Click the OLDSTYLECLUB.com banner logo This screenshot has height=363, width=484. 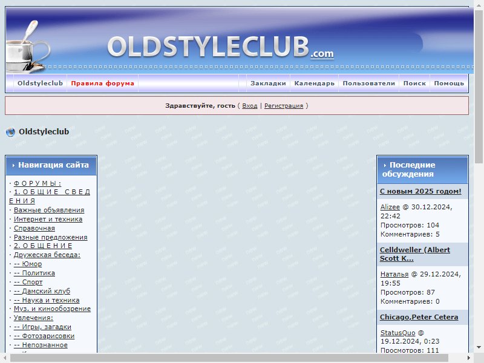(220, 47)
